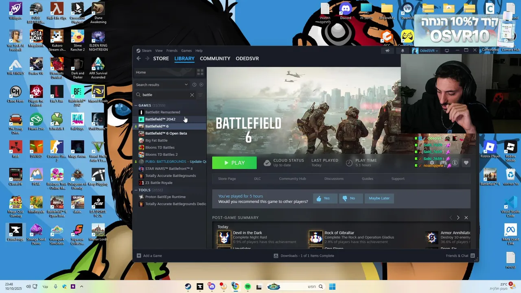This screenshot has height=293, width=521.
Task: Collapse the TOOLS category
Action: coord(136,190)
